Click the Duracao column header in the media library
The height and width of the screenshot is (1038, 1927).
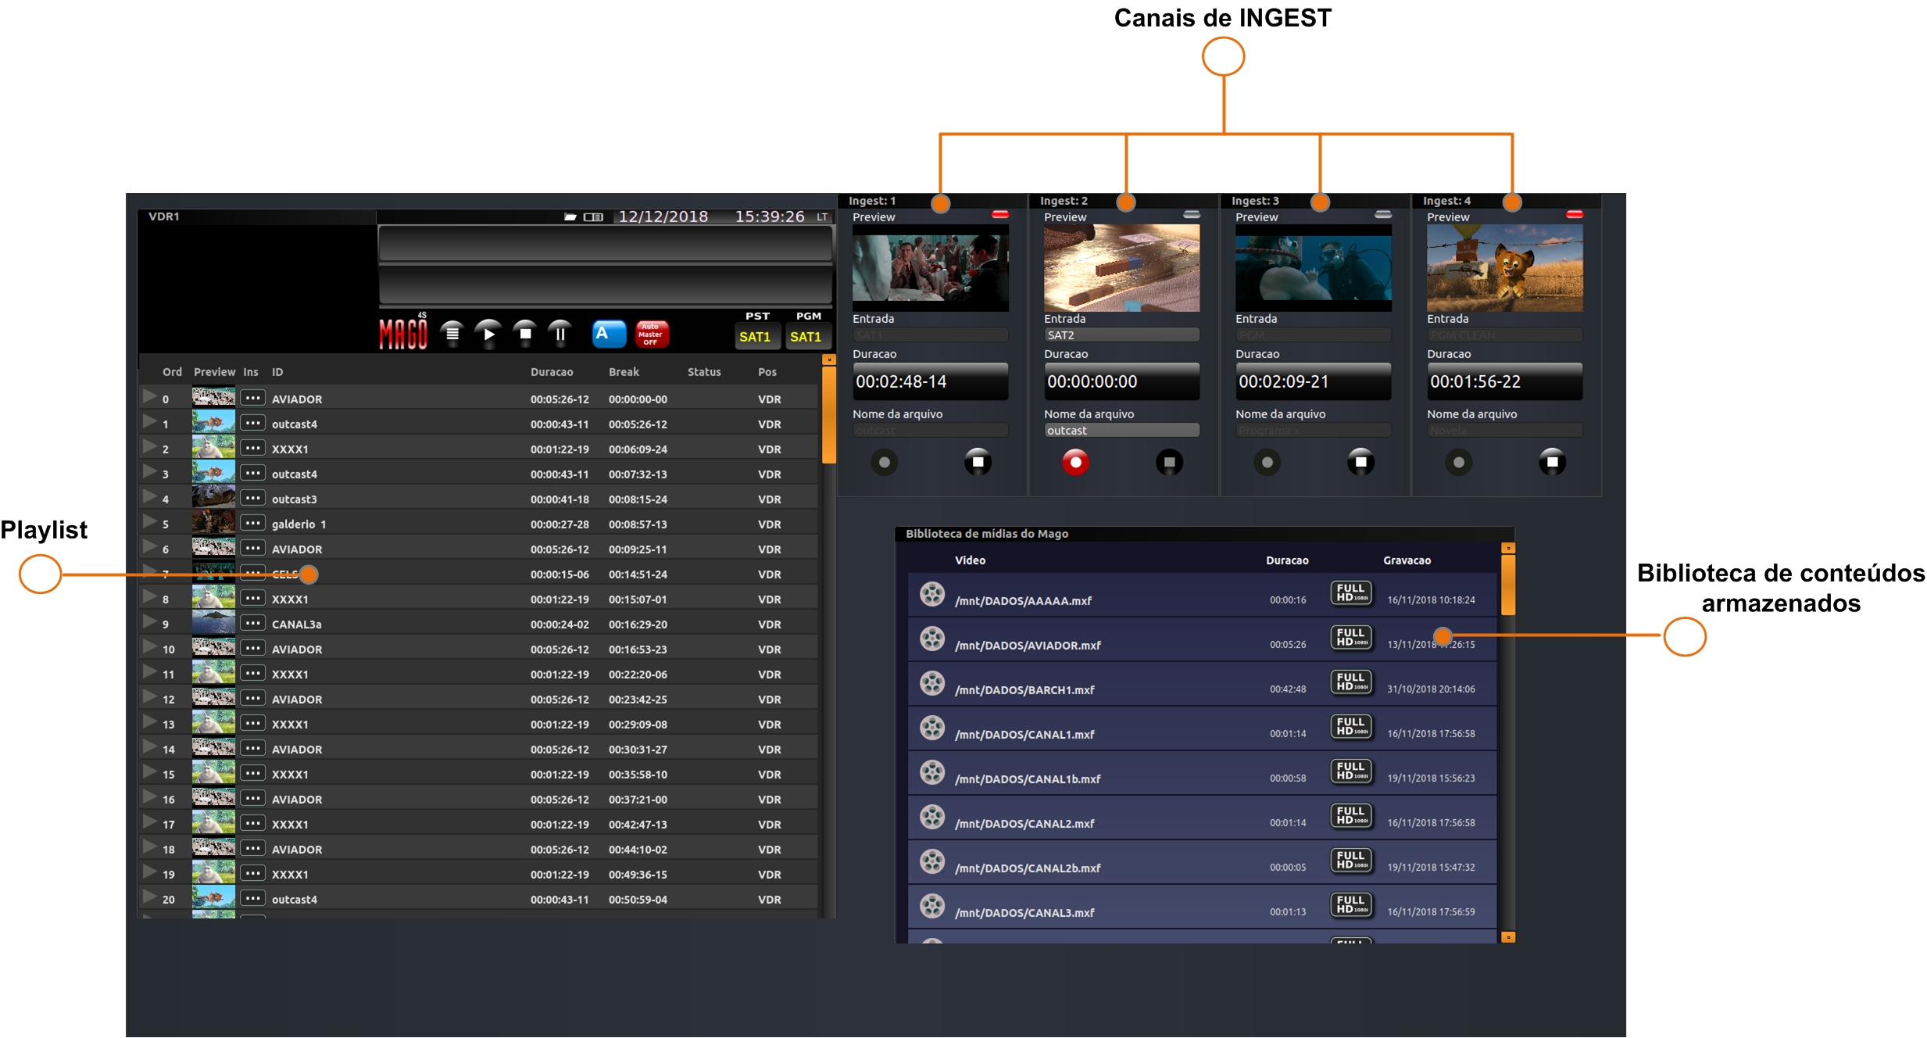point(1287,560)
